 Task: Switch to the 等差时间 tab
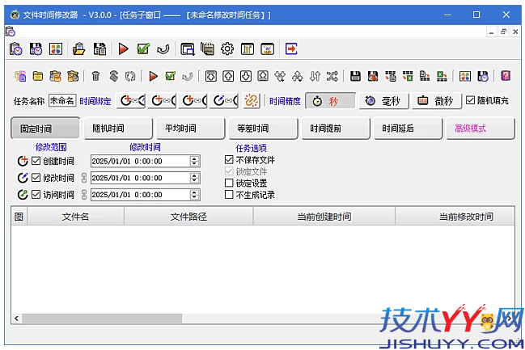[263, 129]
